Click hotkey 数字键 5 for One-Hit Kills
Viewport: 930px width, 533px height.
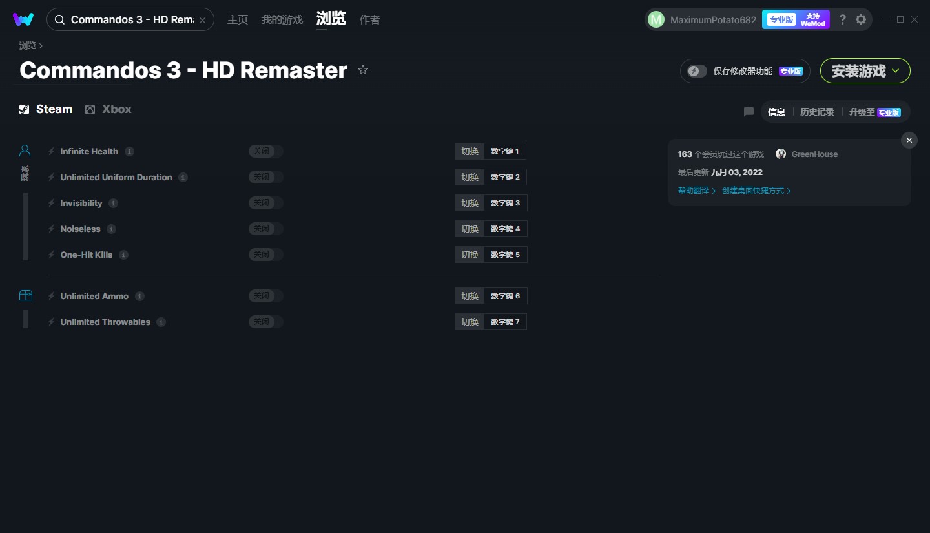505,255
